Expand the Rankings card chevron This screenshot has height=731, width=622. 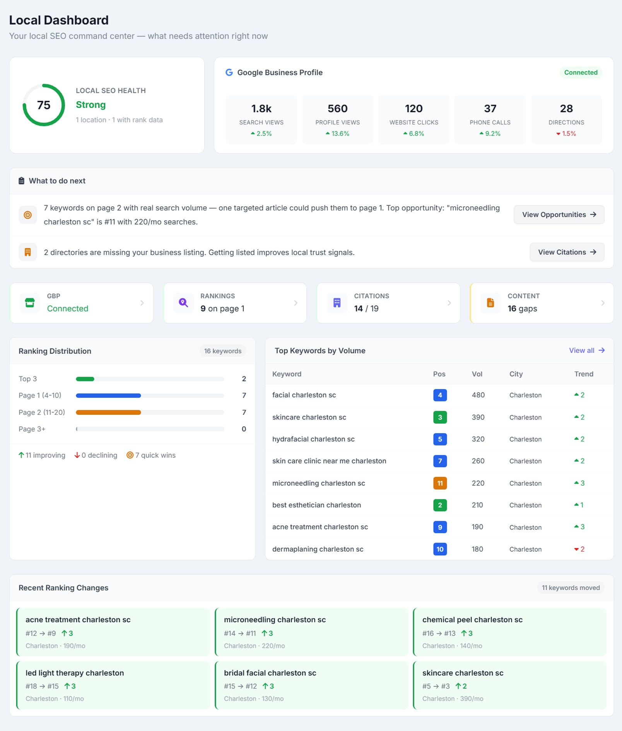(296, 303)
